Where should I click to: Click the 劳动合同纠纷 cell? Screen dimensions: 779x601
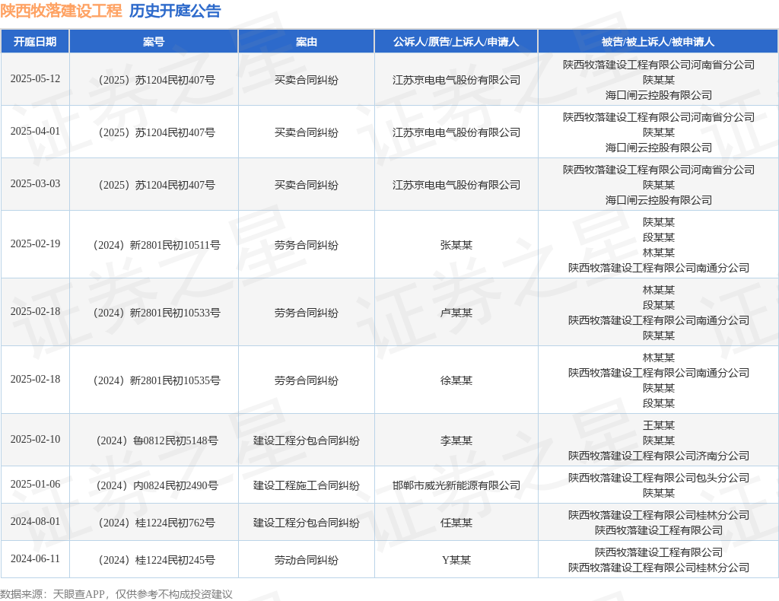pyautogui.click(x=307, y=560)
